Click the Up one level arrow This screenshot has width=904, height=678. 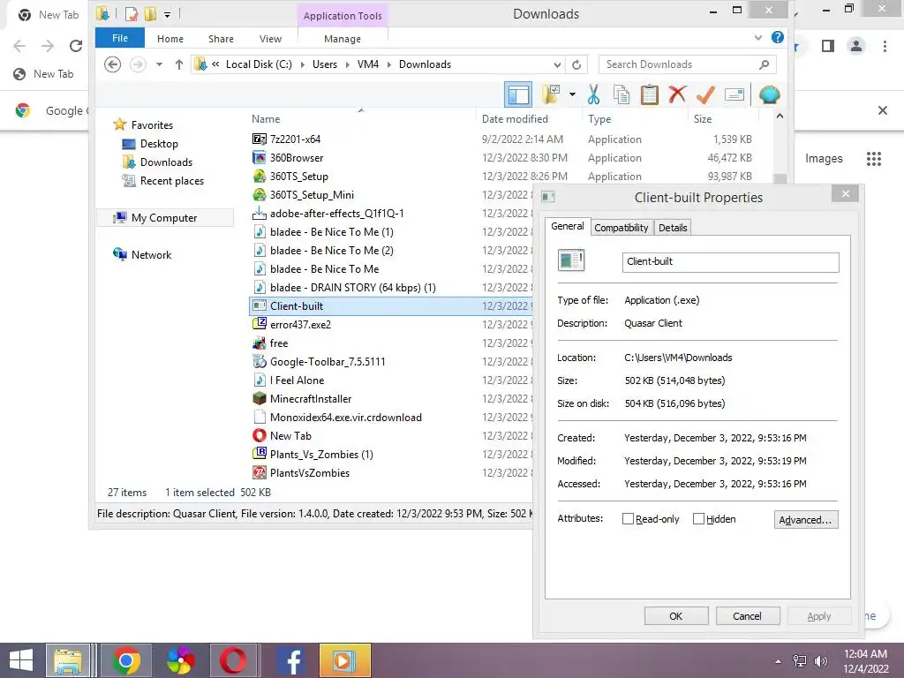(178, 64)
